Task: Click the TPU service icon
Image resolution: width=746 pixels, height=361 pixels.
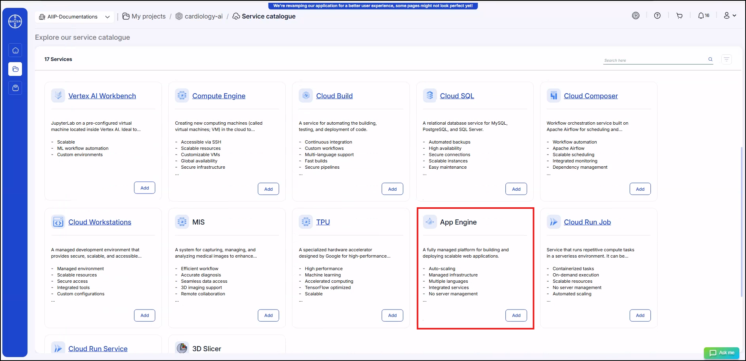Action: (306, 222)
